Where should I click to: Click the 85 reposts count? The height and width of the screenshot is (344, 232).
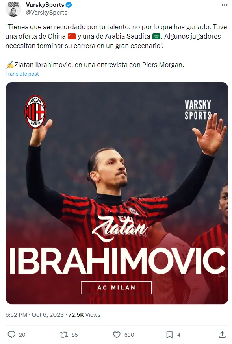click(x=74, y=335)
